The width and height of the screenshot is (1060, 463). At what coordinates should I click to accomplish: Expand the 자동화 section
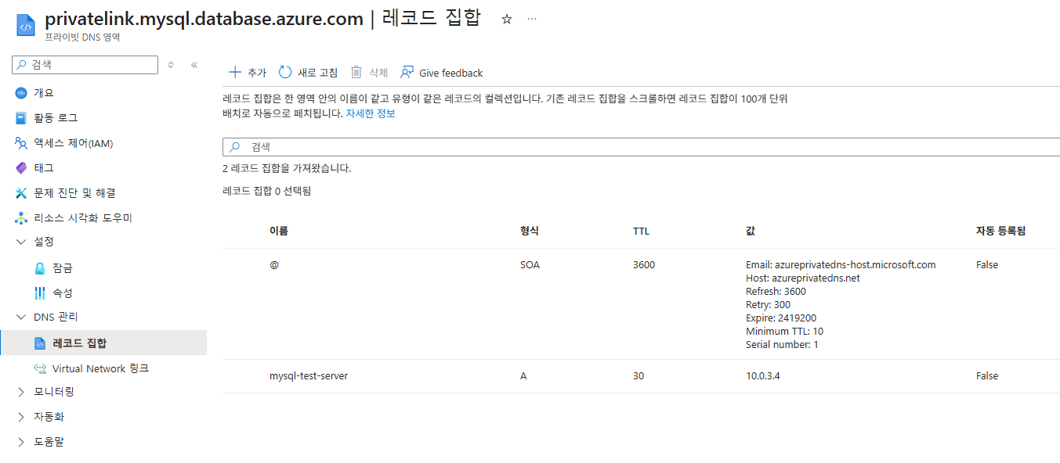(21, 417)
